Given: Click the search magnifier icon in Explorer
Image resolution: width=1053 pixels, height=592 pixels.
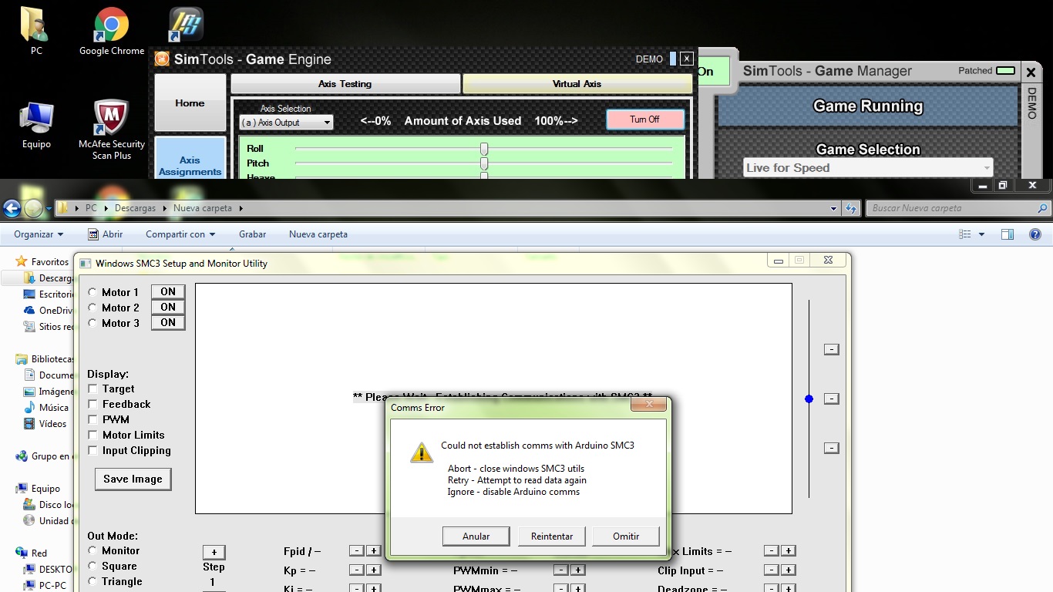Looking at the screenshot, I should [1043, 208].
